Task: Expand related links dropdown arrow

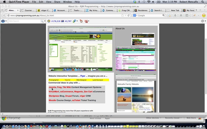Action: coord(77,21)
